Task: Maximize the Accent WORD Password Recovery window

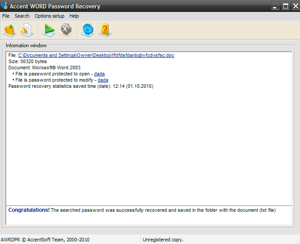Action: point(285,6)
